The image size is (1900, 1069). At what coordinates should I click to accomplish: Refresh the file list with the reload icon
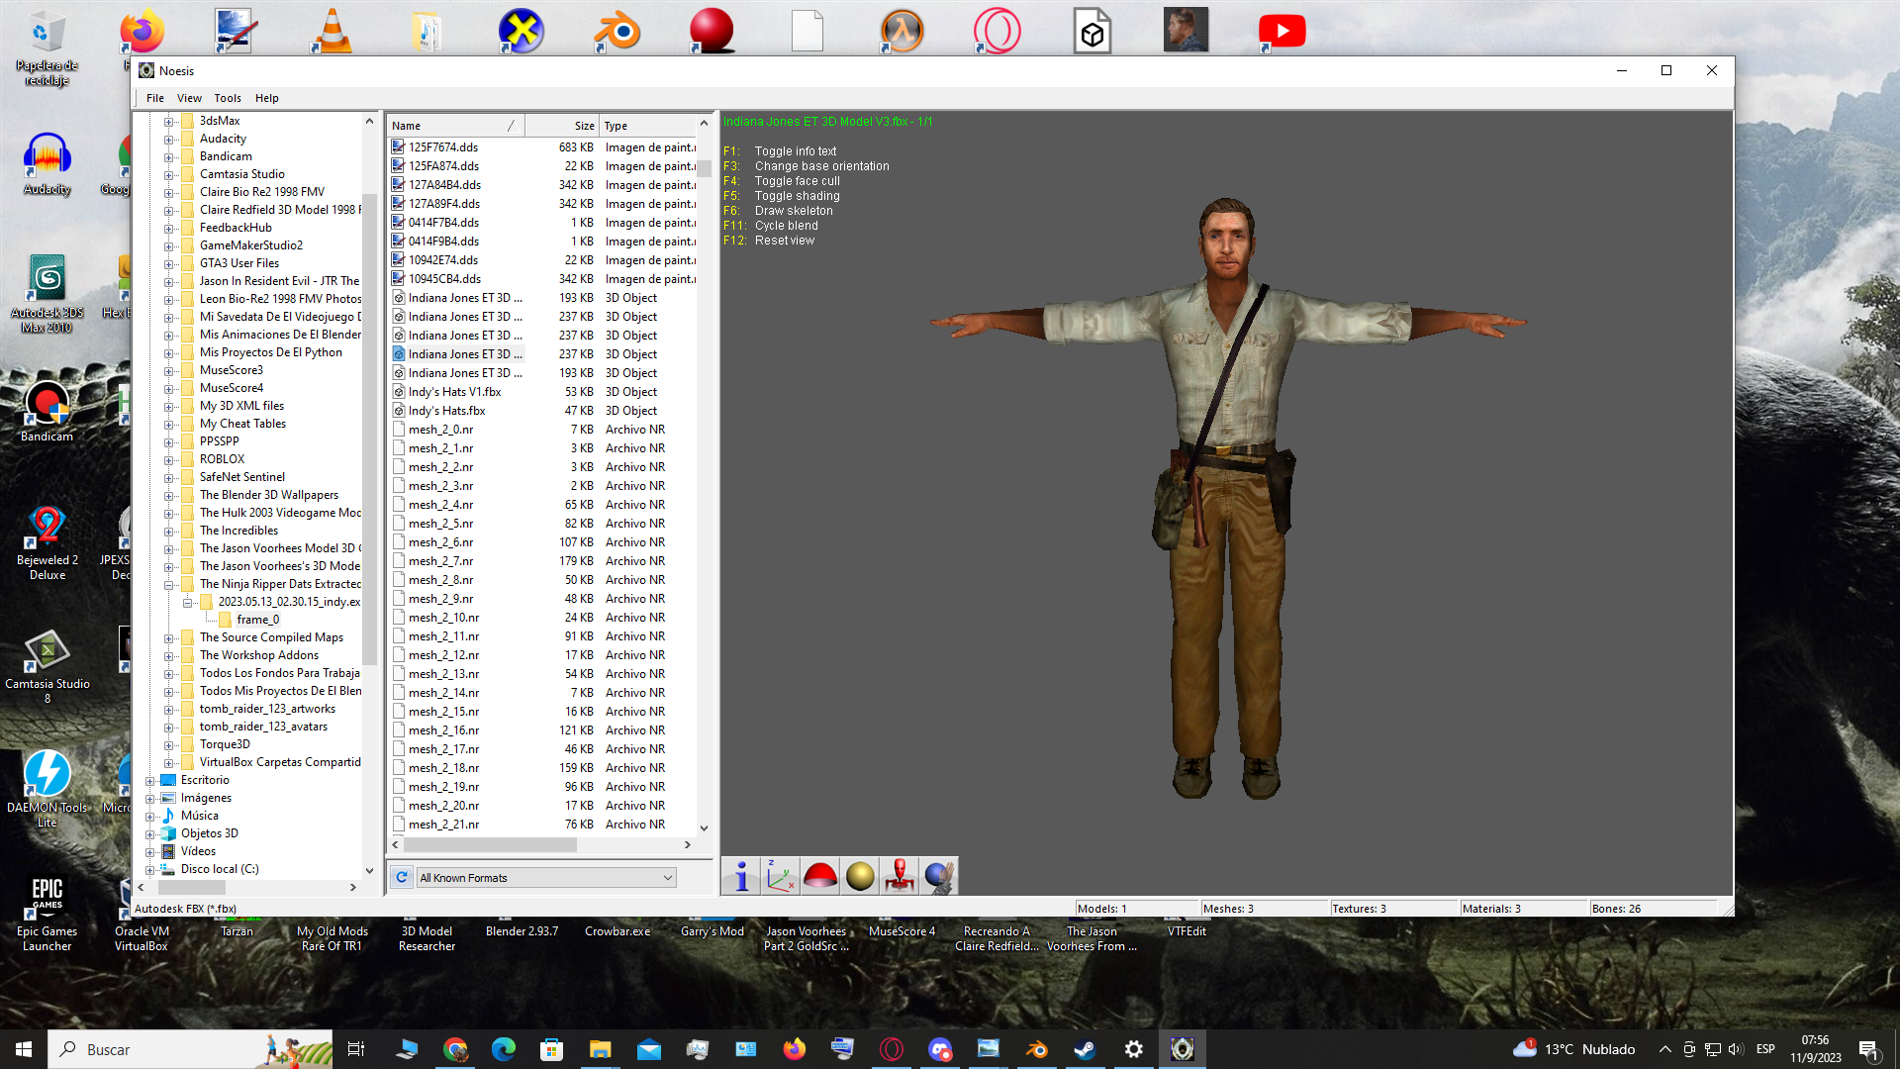(x=402, y=877)
